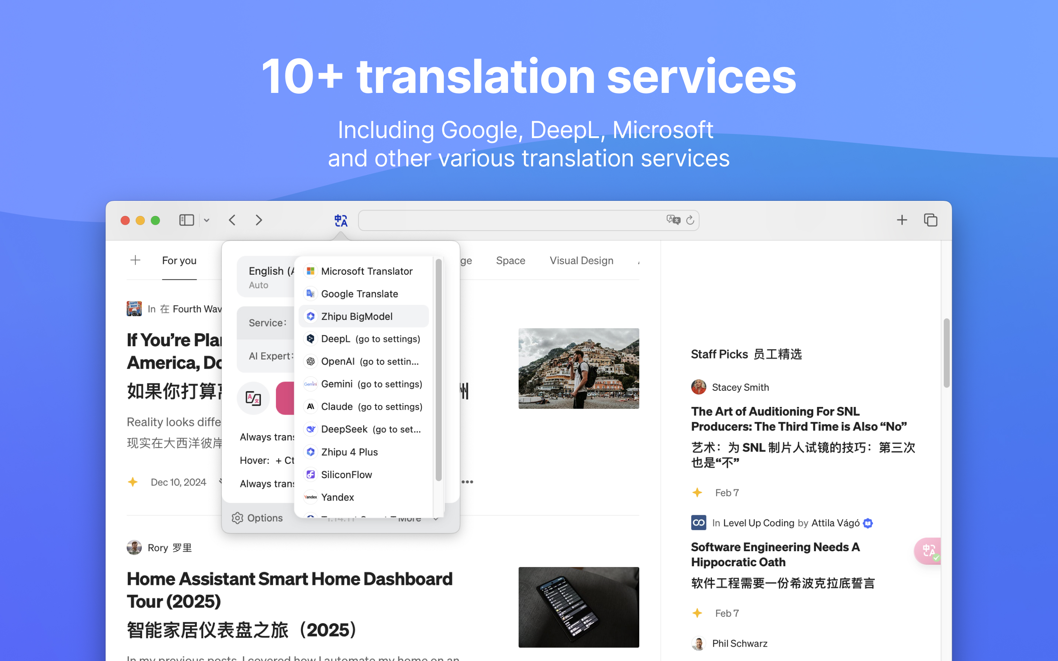Open a new tab with plus button
The height and width of the screenshot is (661, 1058).
902,220
